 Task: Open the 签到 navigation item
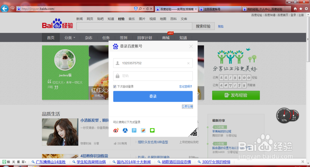coord(123,38)
